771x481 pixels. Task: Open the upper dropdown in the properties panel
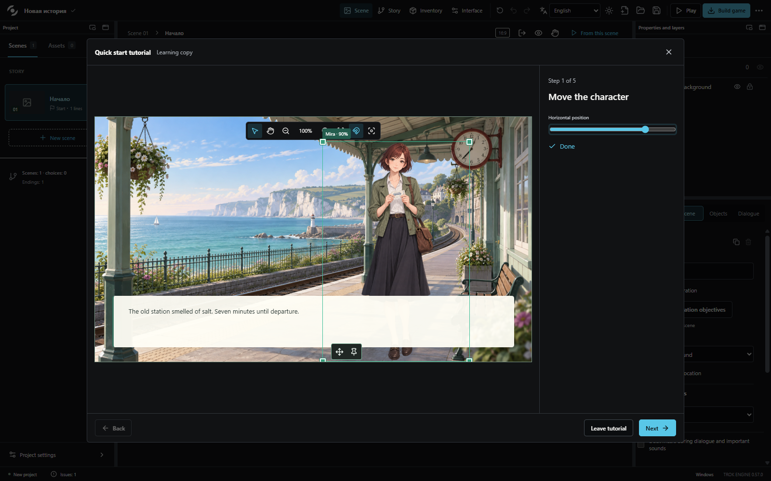[718, 354]
